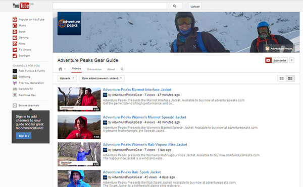Open the Date added sort dropdown
The image size is (303, 187).
coord(102,78)
